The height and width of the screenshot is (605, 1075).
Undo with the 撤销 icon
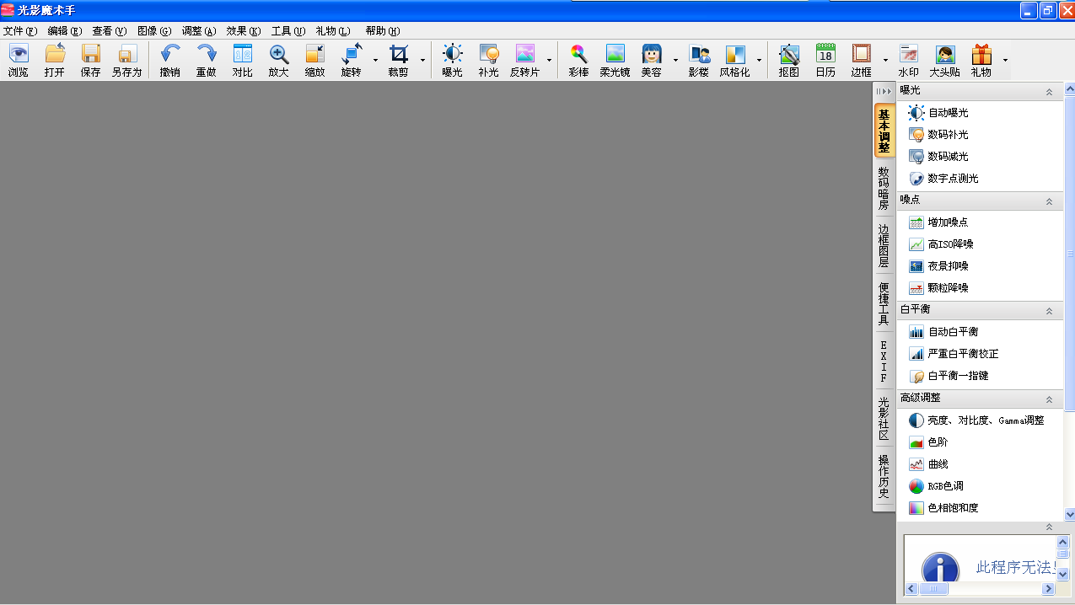(x=170, y=61)
